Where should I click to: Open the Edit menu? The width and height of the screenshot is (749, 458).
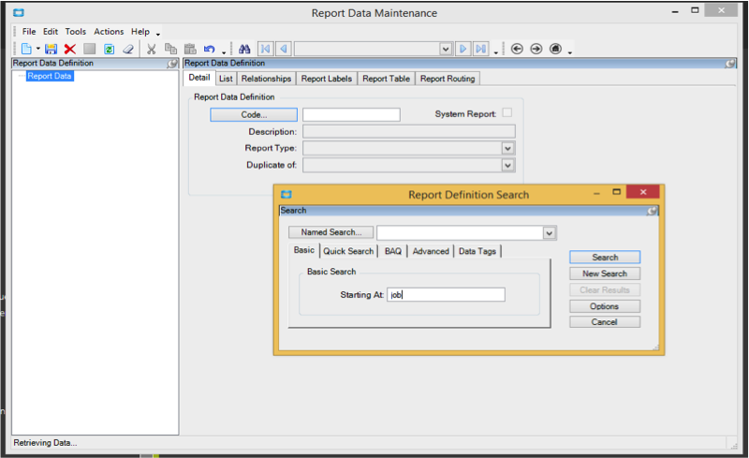coord(51,32)
